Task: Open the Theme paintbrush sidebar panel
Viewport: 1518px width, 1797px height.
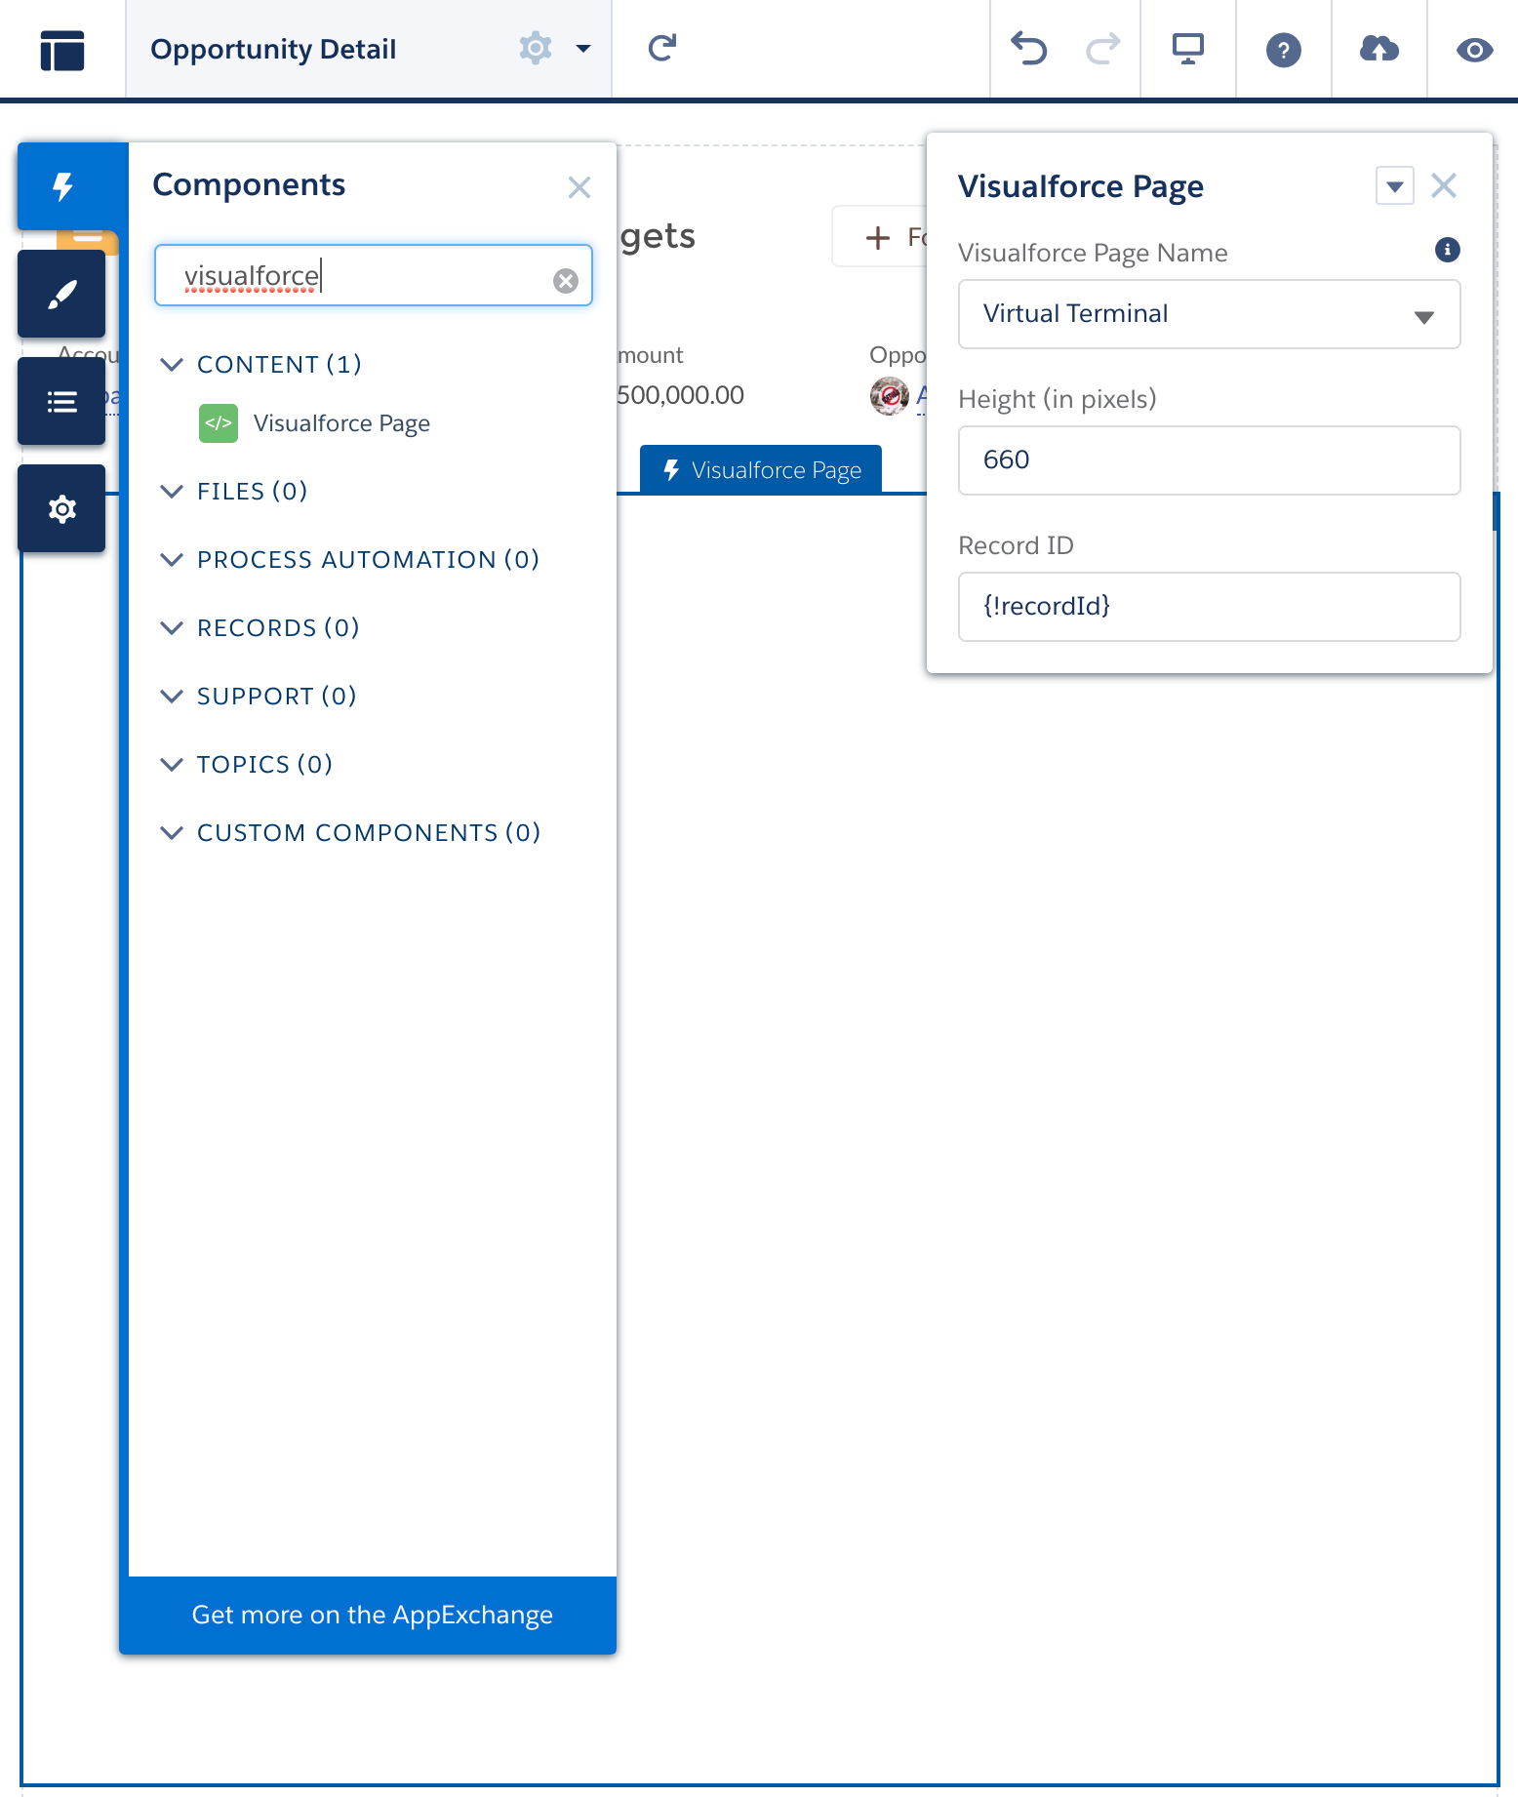Action: pyautogui.click(x=61, y=294)
